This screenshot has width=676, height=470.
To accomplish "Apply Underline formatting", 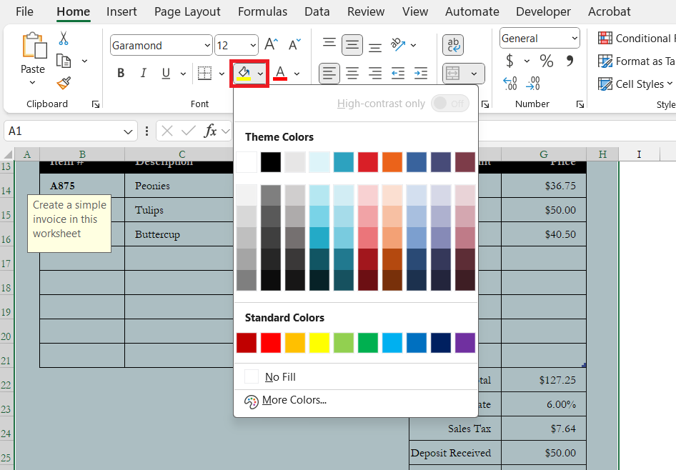I will pyautogui.click(x=166, y=74).
